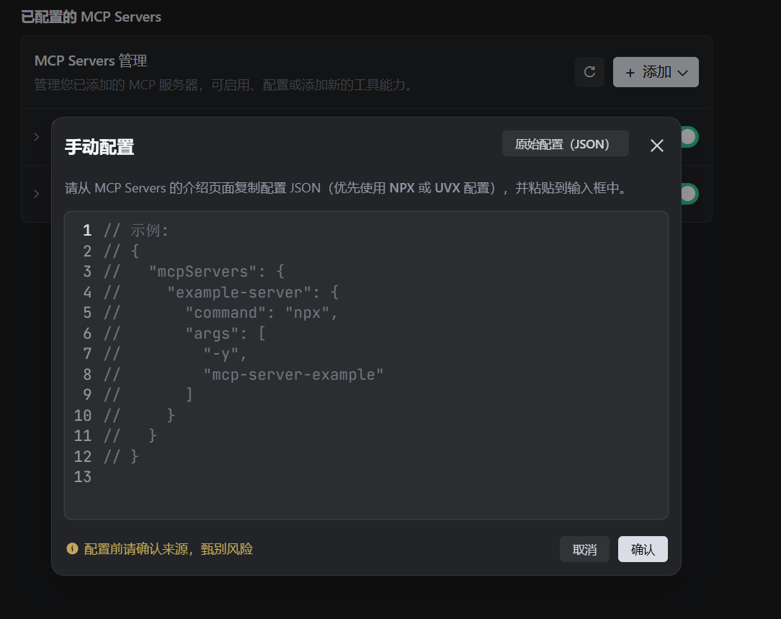Click the yellow info warning icon
The width and height of the screenshot is (781, 619).
[x=72, y=549]
